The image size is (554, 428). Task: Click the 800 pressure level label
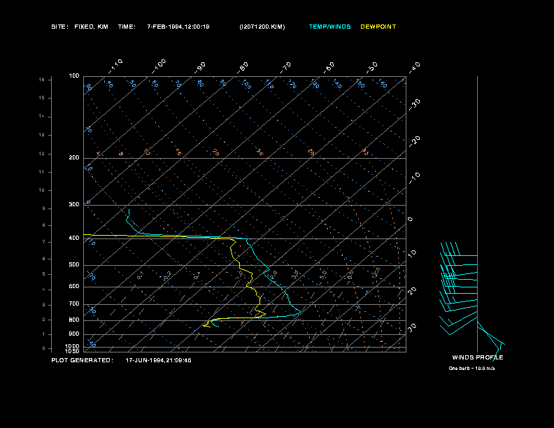(74, 320)
